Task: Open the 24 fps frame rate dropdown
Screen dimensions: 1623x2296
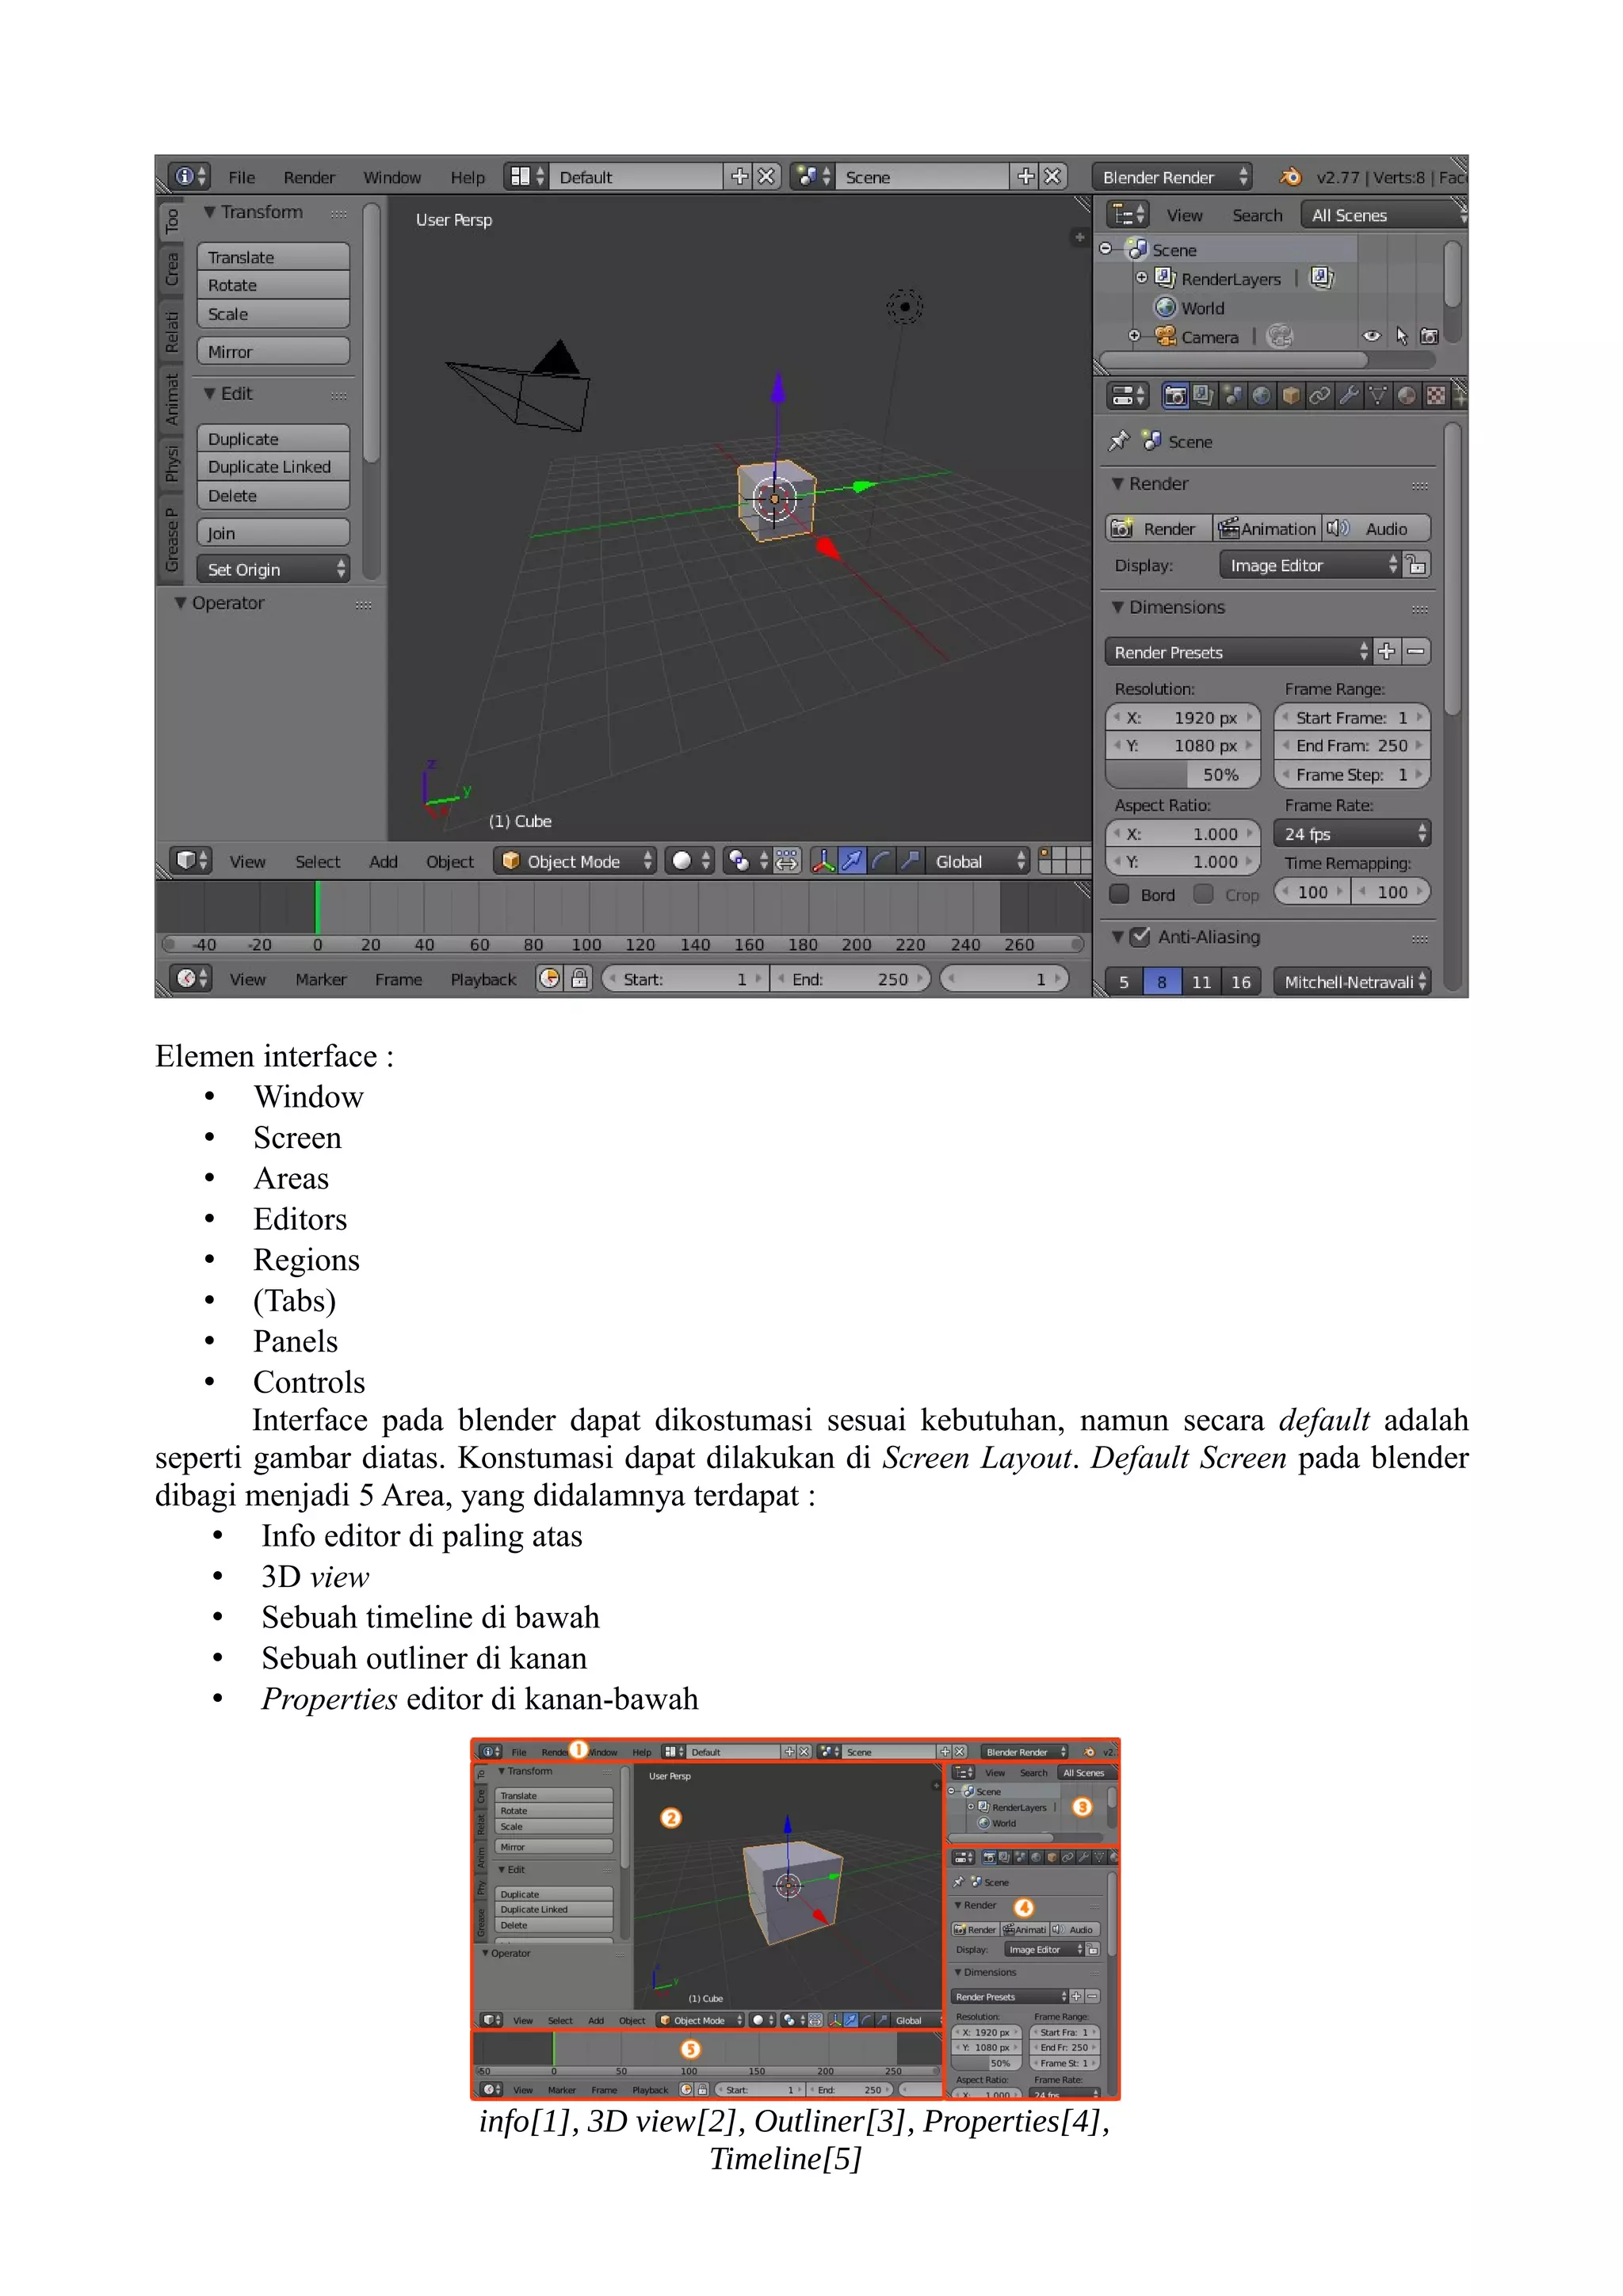Action: [1352, 833]
